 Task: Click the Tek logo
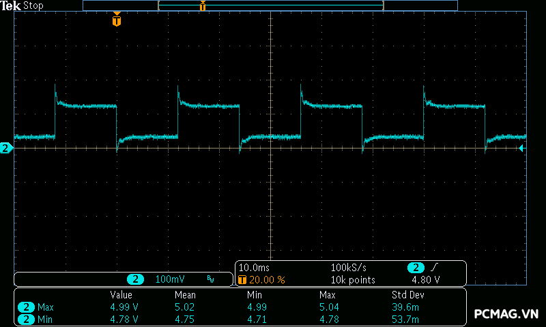[x=11, y=5]
